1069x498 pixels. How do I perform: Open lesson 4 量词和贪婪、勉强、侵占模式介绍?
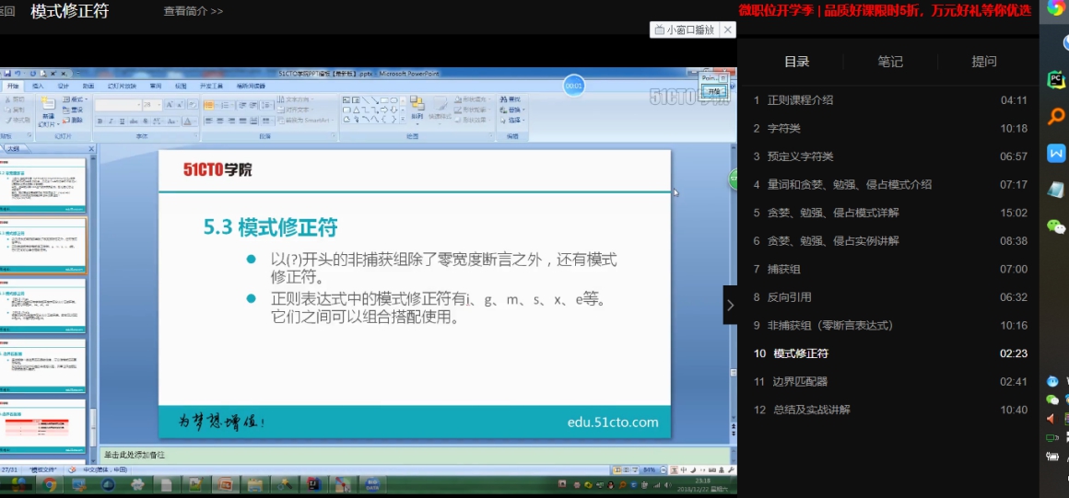889,185
